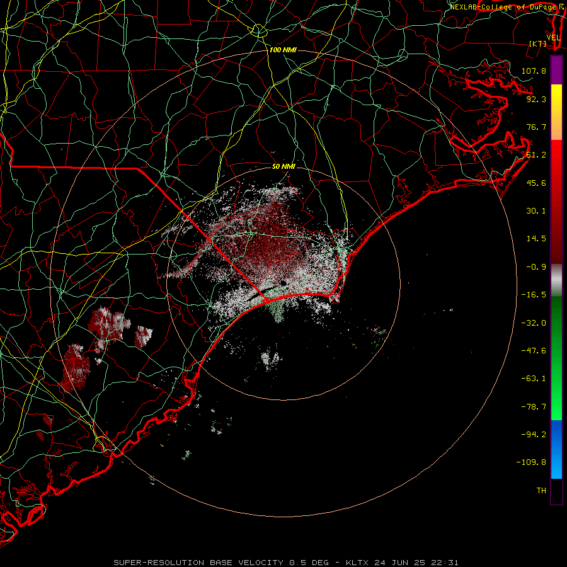
Task: Click the black radar site dot at the map center
Action: (x=283, y=283)
